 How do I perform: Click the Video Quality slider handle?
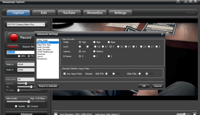click(28, 101)
